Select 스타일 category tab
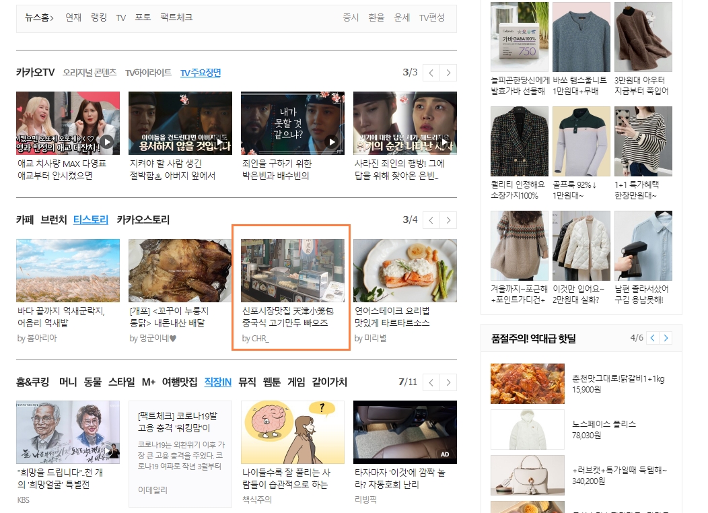708x513 pixels. [x=121, y=382]
